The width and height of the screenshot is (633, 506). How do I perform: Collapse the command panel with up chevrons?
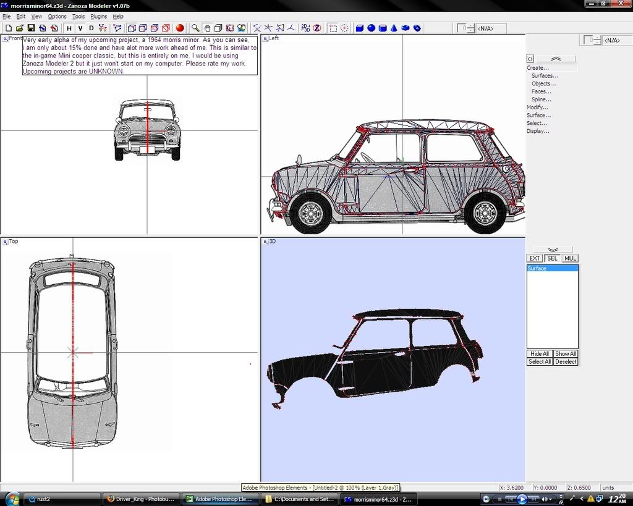[x=554, y=59]
